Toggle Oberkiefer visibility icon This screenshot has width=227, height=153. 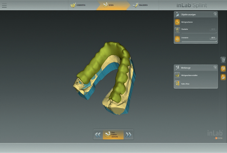coord(177,30)
